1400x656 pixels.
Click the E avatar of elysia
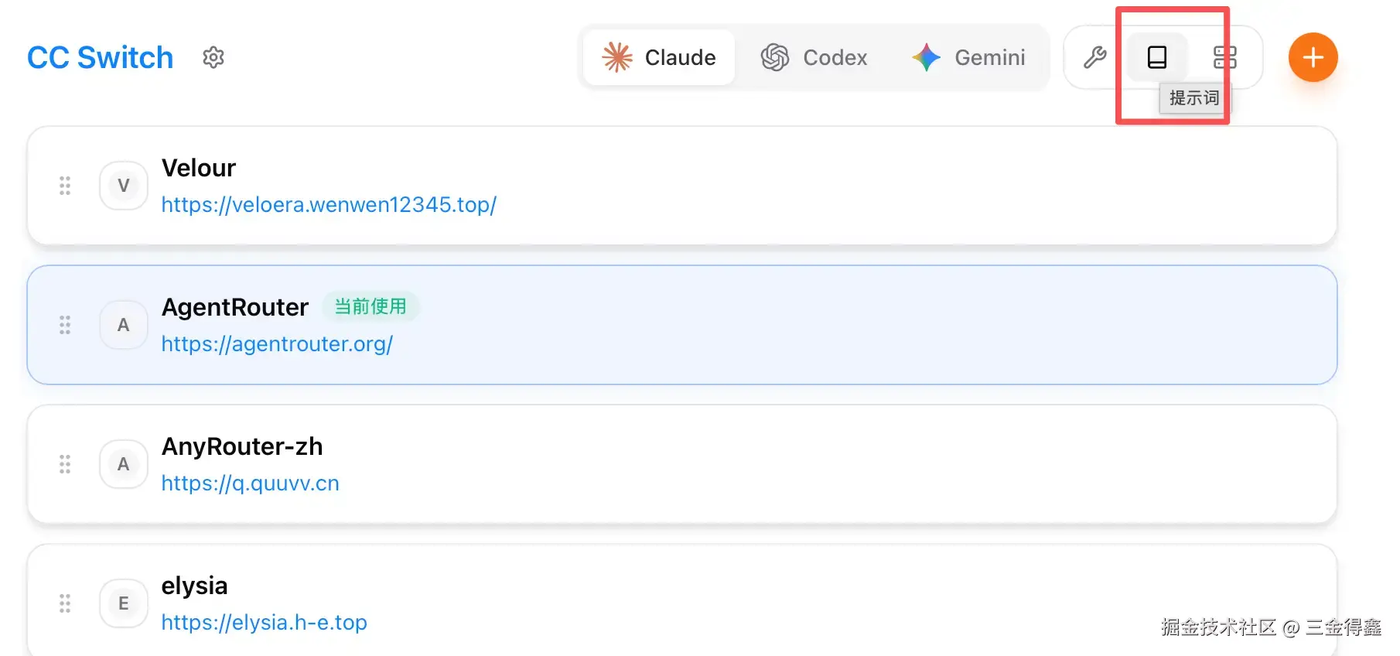click(124, 603)
